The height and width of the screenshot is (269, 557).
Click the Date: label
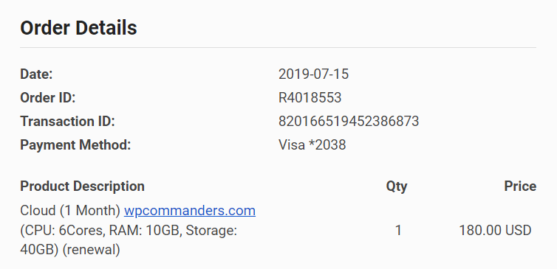pyautogui.click(x=36, y=74)
